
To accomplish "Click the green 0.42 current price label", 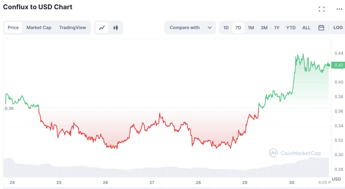I will point(338,65).
